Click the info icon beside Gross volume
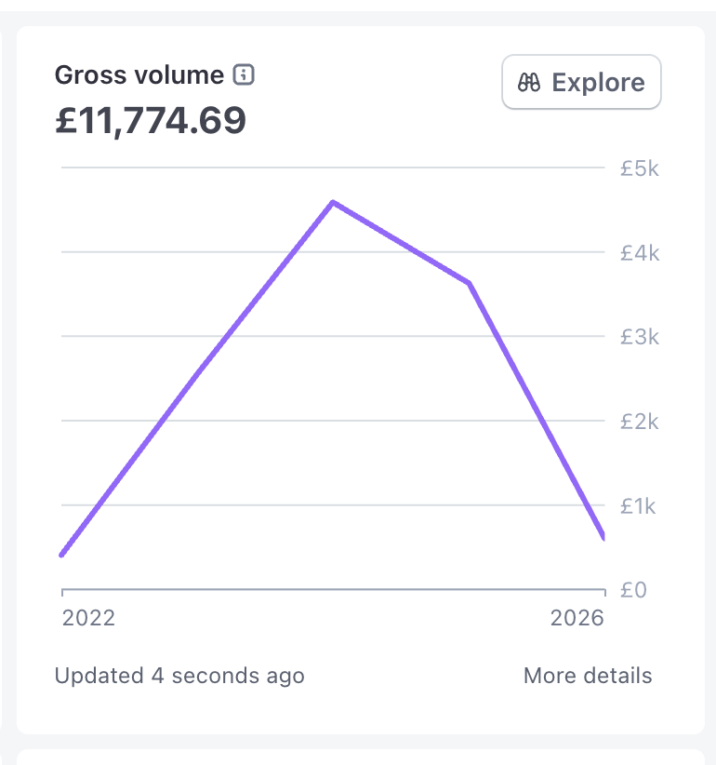The height and width of the screenshot is (765, 716). point(244,75)
